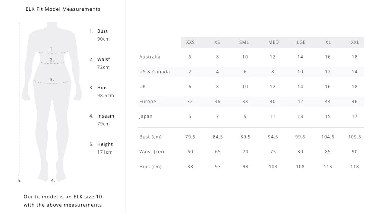Viewport: 369px width, 214px height.
Task: Click the hips marker 3 on figure
Action: pyautogui.click(x=52, y=80)
